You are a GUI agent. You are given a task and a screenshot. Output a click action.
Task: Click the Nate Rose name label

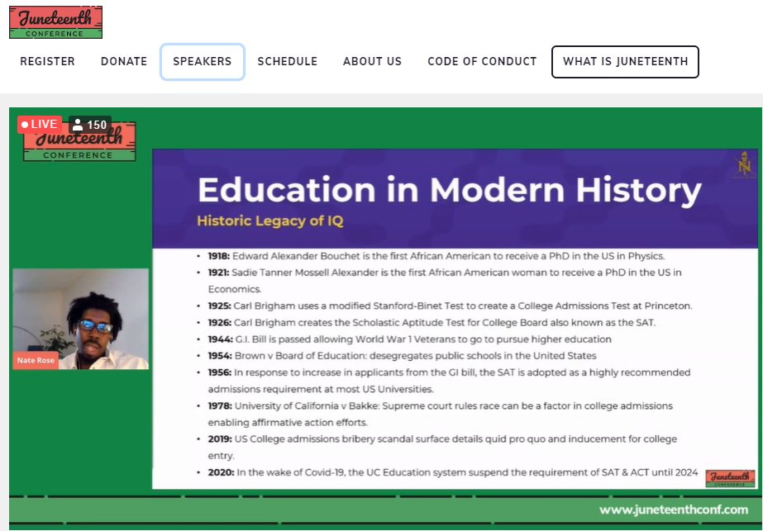click(x=36, y=360)
